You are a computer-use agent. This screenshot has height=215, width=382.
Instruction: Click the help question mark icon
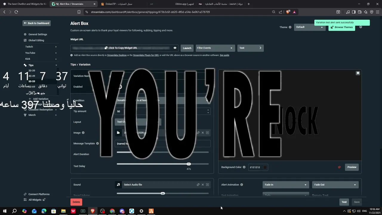click(x=361, y=27)
